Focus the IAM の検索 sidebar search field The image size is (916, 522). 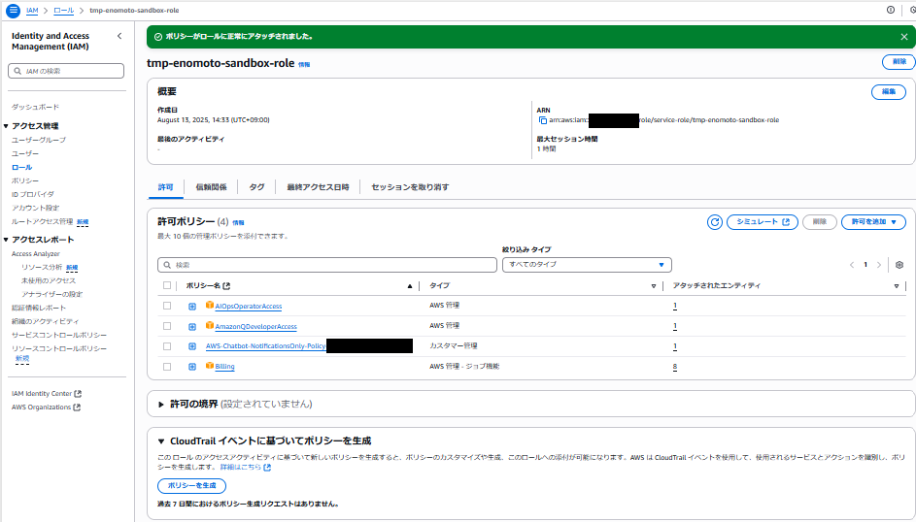pyautogui.click(x=66, y=71)
